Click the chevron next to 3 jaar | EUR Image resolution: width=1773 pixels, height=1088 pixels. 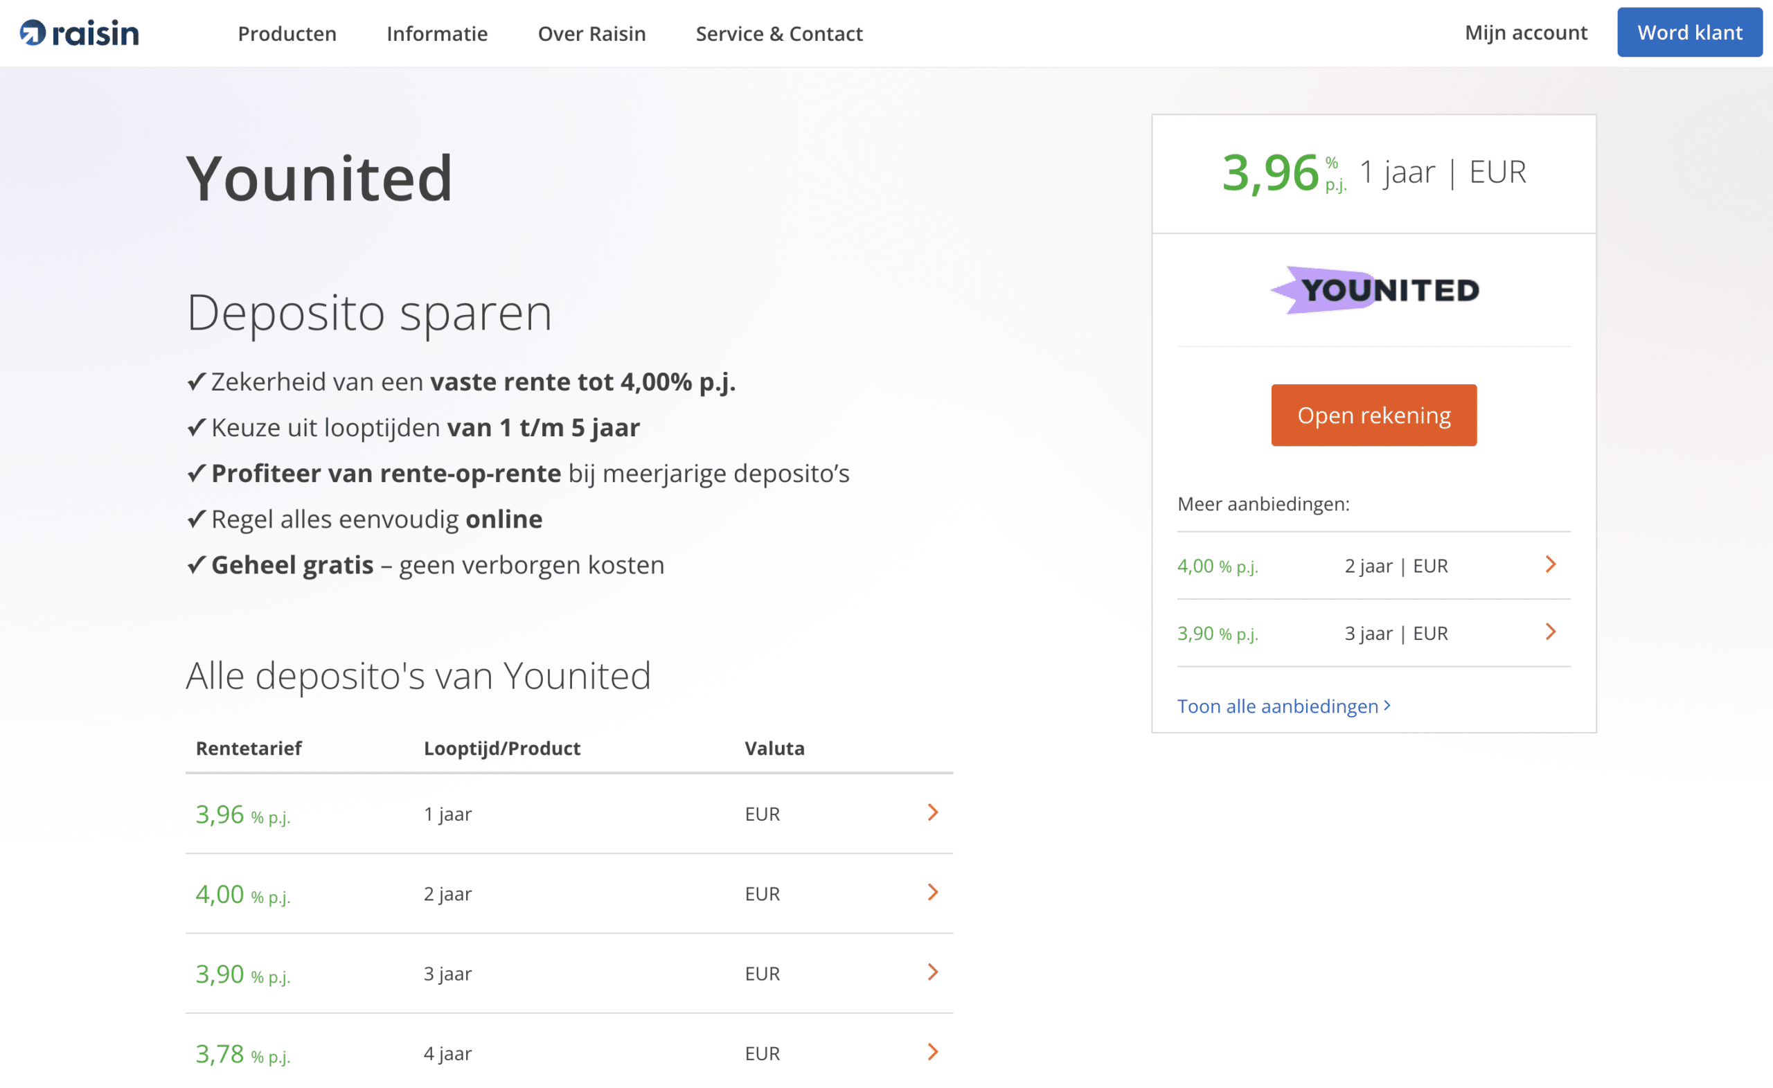click(x=1551, y=632)
